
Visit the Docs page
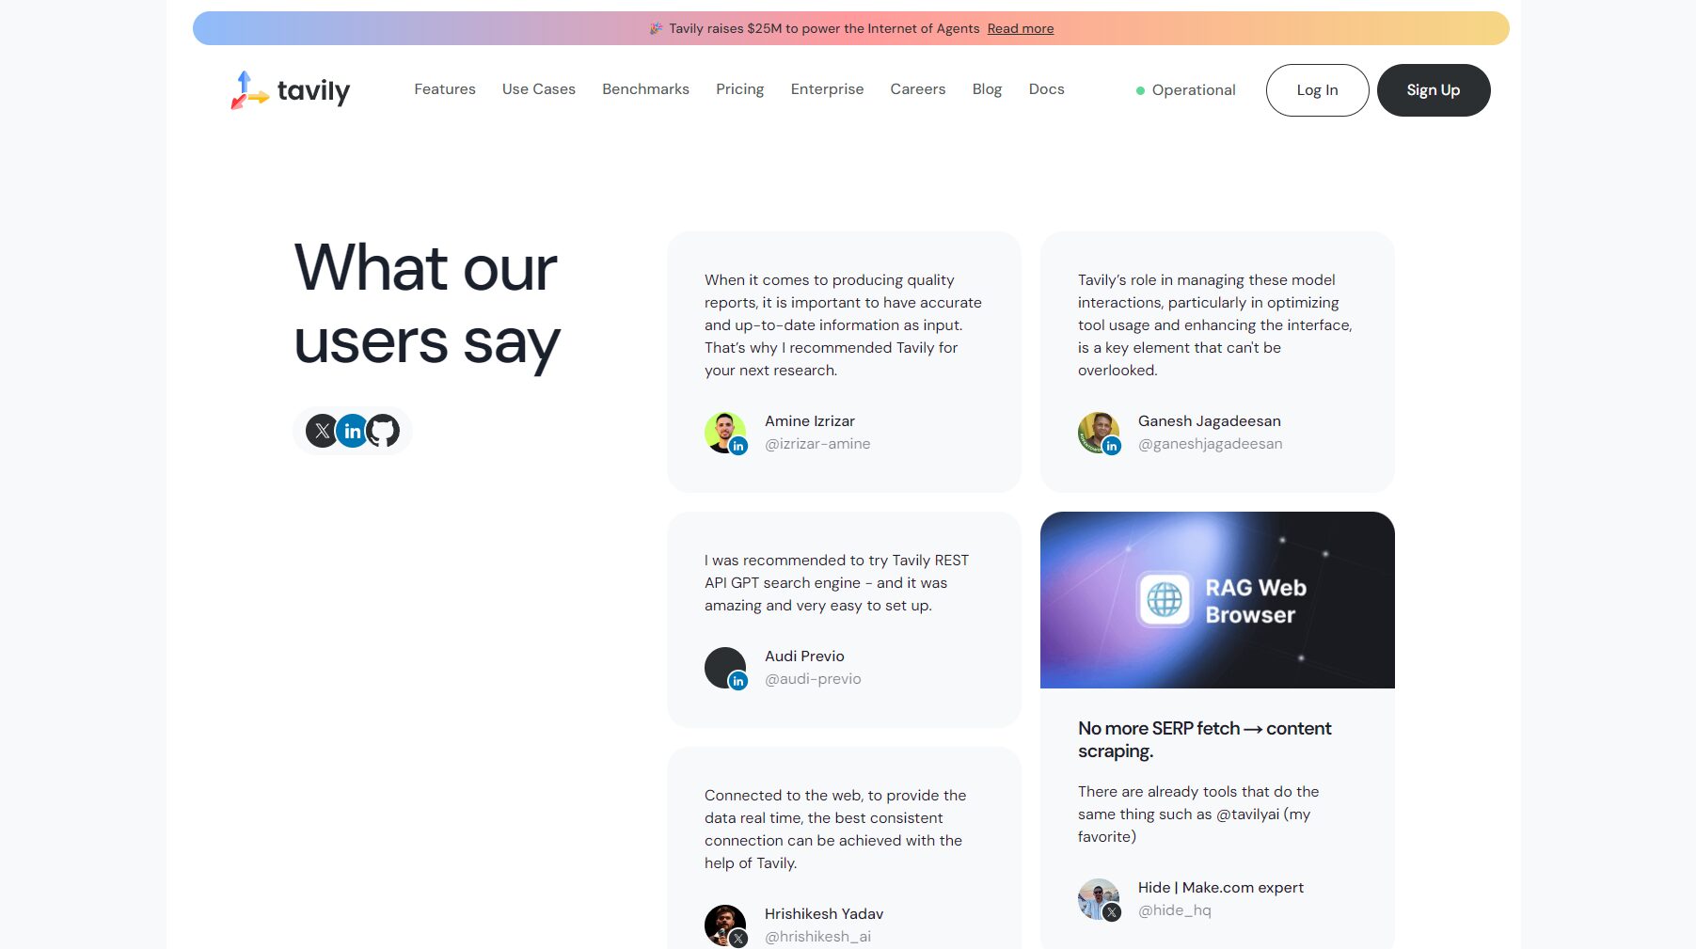point(1046,89)
